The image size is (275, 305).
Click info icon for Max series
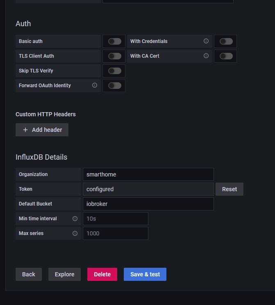[75, 233]
